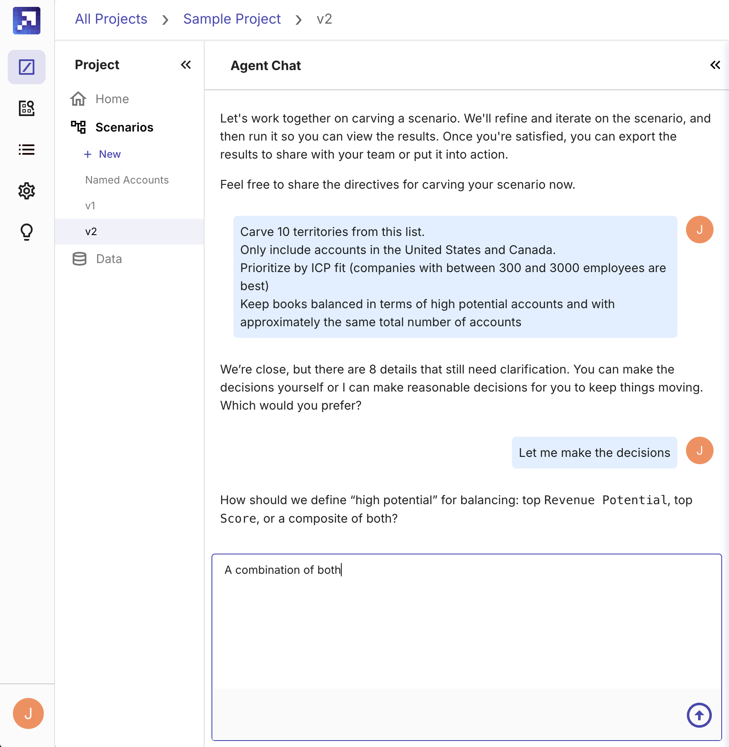Collapse the Agent Chat panel

click(715, 65)
